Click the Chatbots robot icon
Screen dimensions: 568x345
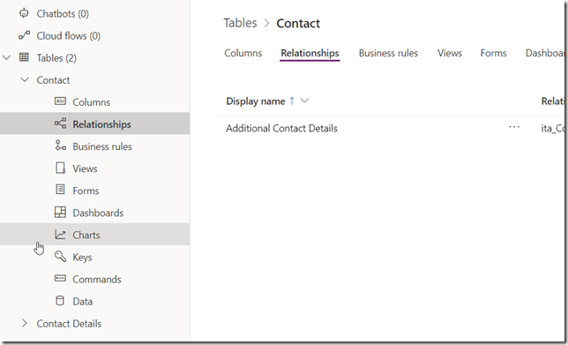point(24,13)
